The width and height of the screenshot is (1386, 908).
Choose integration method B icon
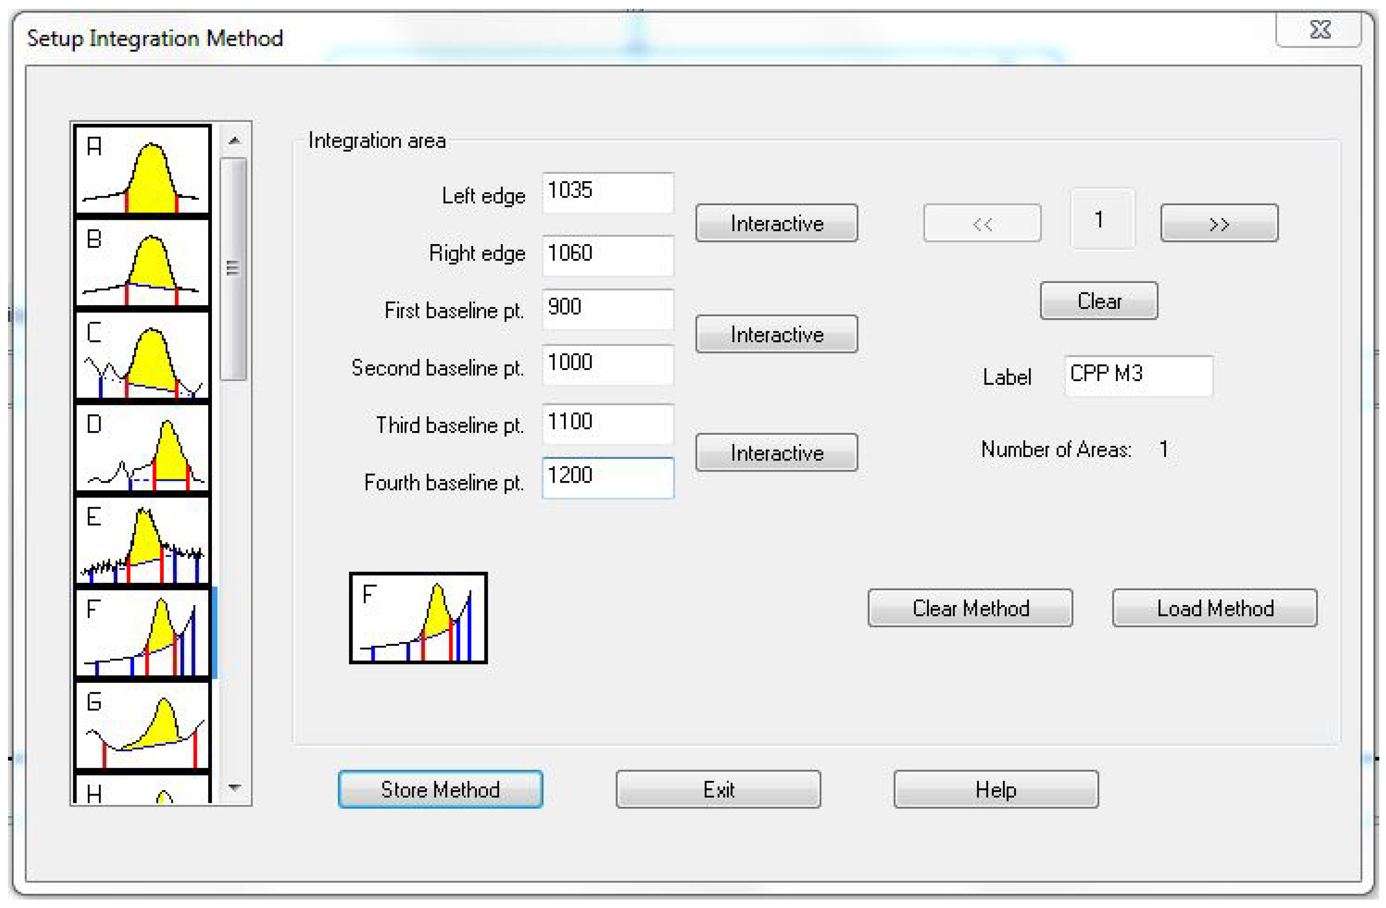[143, 262]
